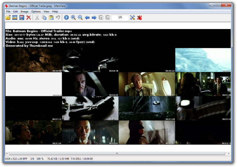
Task: Click the red IrfanView about icon in the toolbar
Action: [139, 18]
